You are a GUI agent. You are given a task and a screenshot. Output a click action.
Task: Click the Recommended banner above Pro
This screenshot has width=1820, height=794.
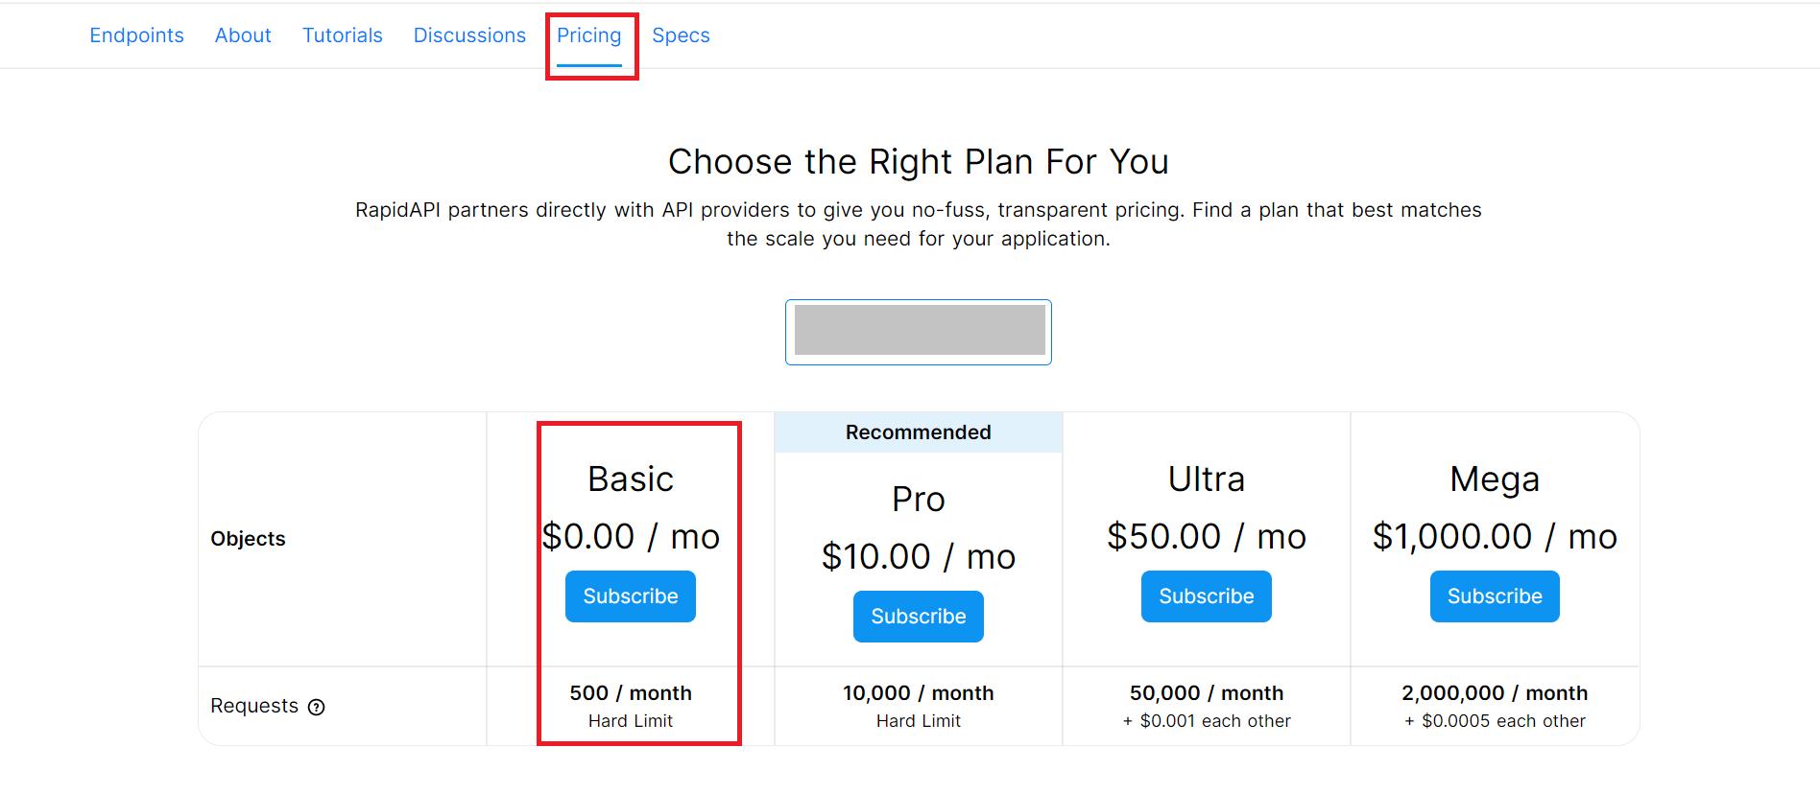click(919, 432)
